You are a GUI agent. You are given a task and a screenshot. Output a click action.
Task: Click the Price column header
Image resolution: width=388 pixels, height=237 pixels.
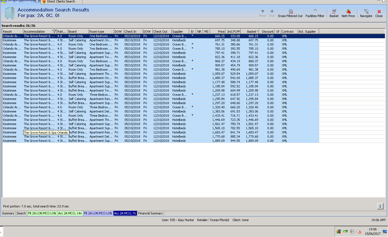[x=218, y=32]
